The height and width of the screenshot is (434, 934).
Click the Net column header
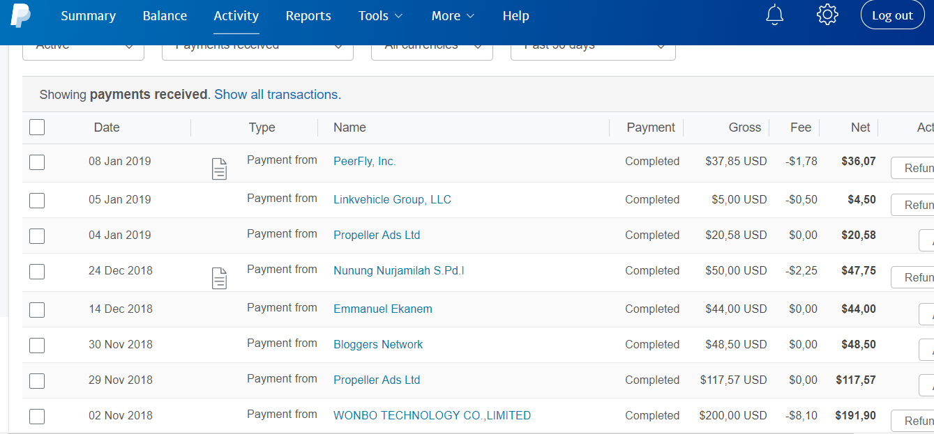861,127
